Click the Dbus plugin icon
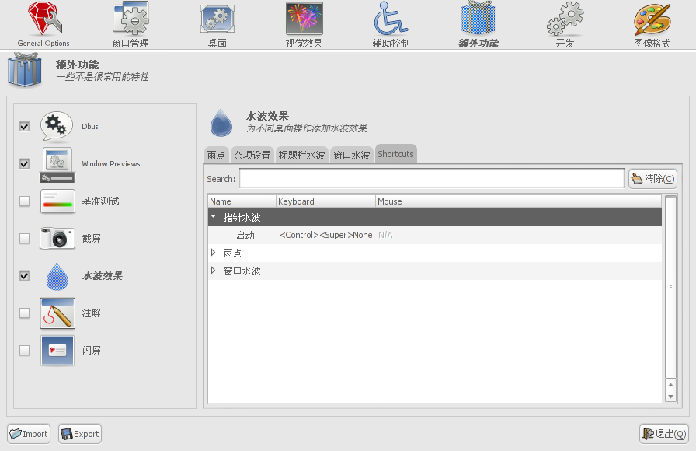 (x=57, y=126)
